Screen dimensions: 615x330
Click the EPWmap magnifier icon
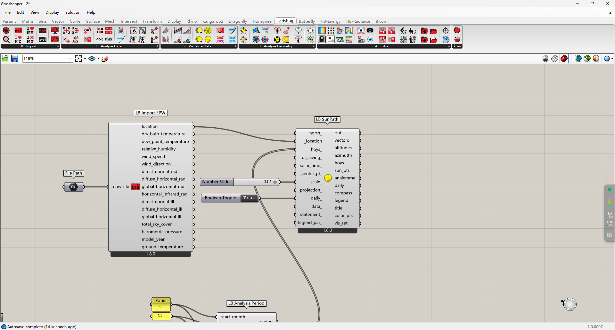click(x=6, y=40)
